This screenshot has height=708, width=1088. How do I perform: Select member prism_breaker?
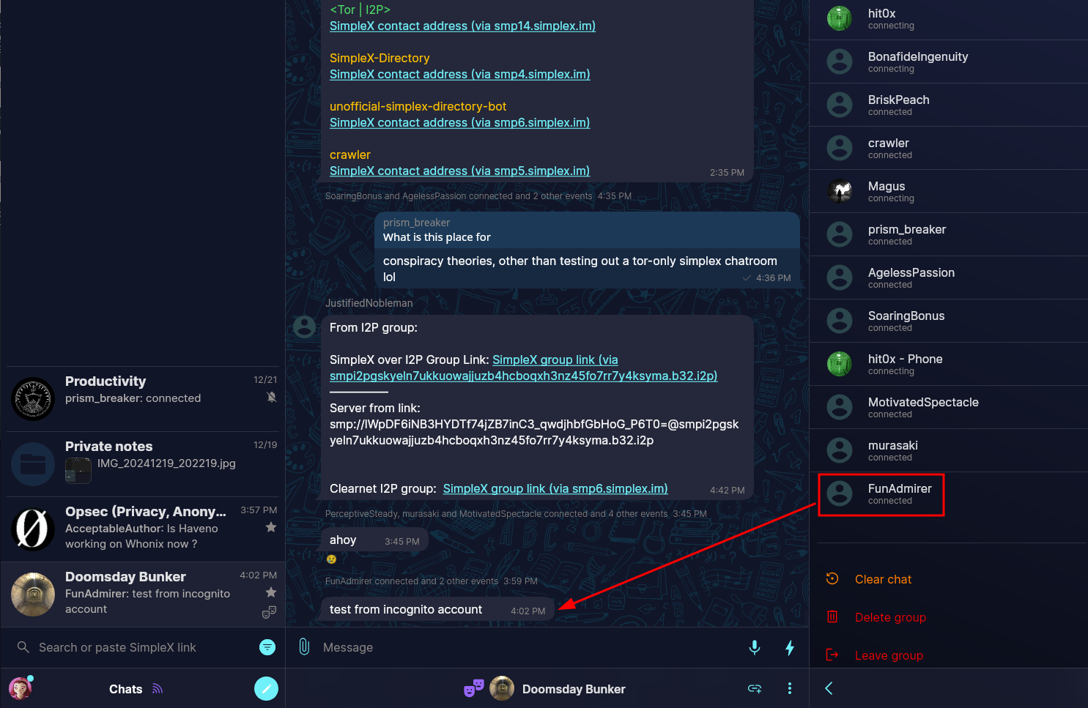point(949,234)
